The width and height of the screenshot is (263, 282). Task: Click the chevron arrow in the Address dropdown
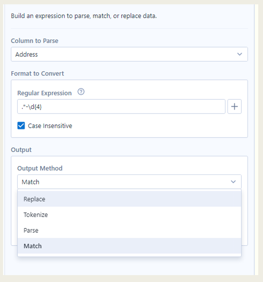coord(240,54)
